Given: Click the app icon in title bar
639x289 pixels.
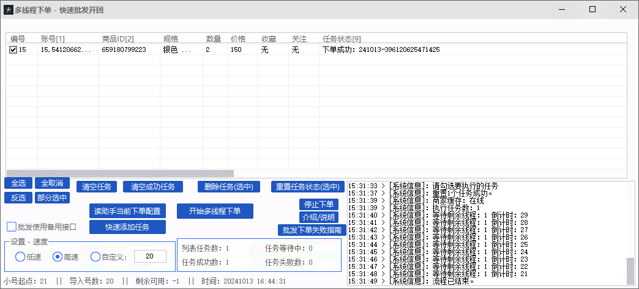Looking at the screenshot, I should [x=8, y=9].
